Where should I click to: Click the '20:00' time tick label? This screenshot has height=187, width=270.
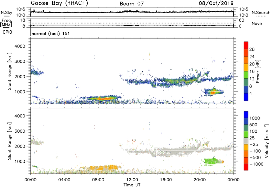(199, 180)
